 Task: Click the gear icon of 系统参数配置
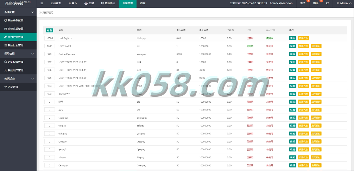point(6,20)
